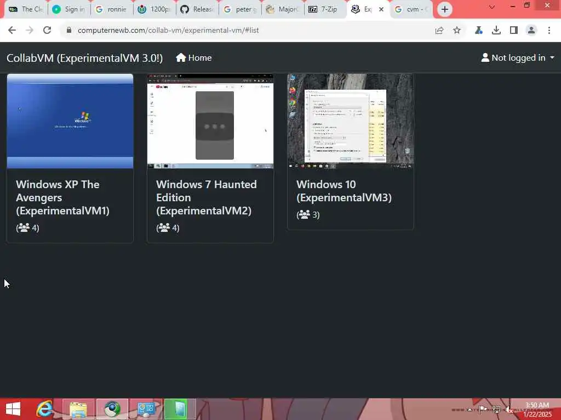Open the Windows 10 VM thumbnail

click(351, 121)
